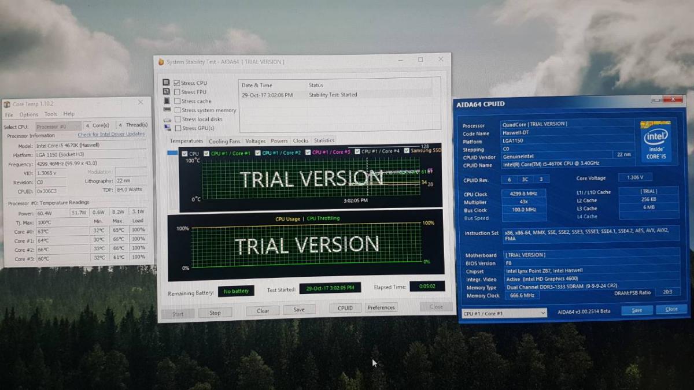
Task: Switch to the Cooling Fans tab
Action: pyautogui.click(x=224, y=141)
